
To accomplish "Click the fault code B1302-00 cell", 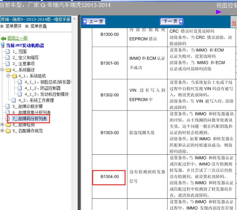I will 110,95.
